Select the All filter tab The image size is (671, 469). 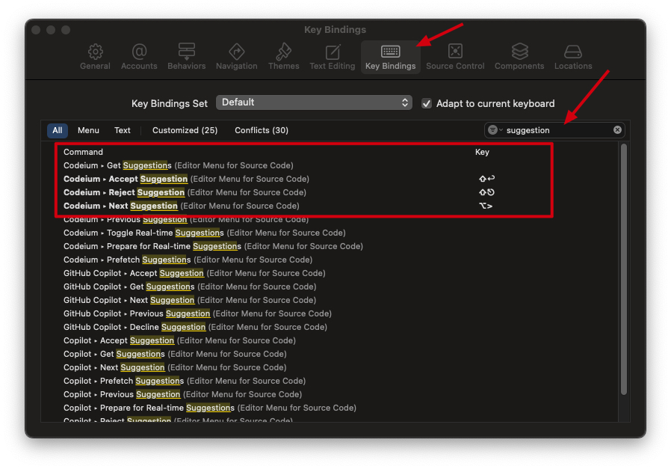[x=58, y=130]
